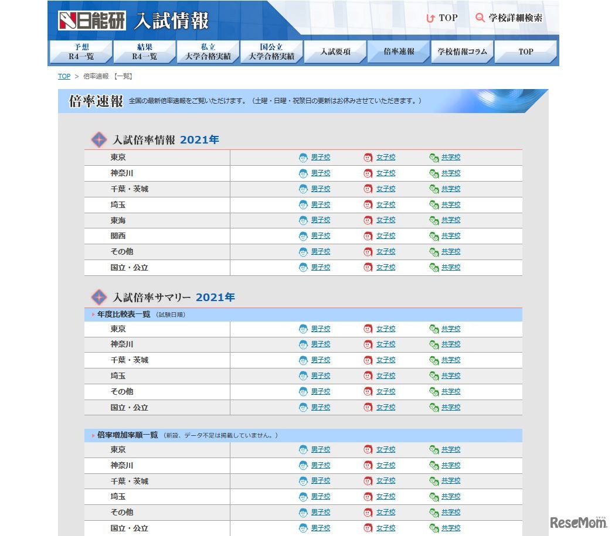Viewport: 615px width, 536px height.
Task: Open 男子校 link for その他 in 倍率増加率順一覧
Action: (x=321, y=512)
